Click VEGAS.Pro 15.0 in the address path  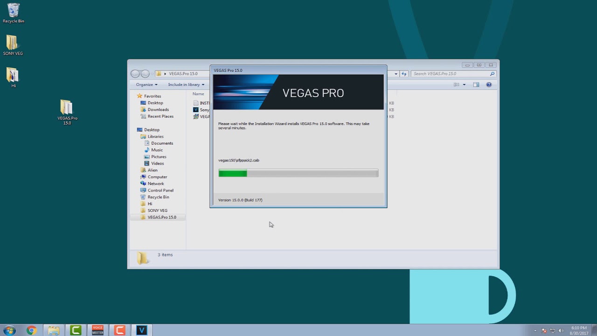pyautogui.click(x=183, y=73)
